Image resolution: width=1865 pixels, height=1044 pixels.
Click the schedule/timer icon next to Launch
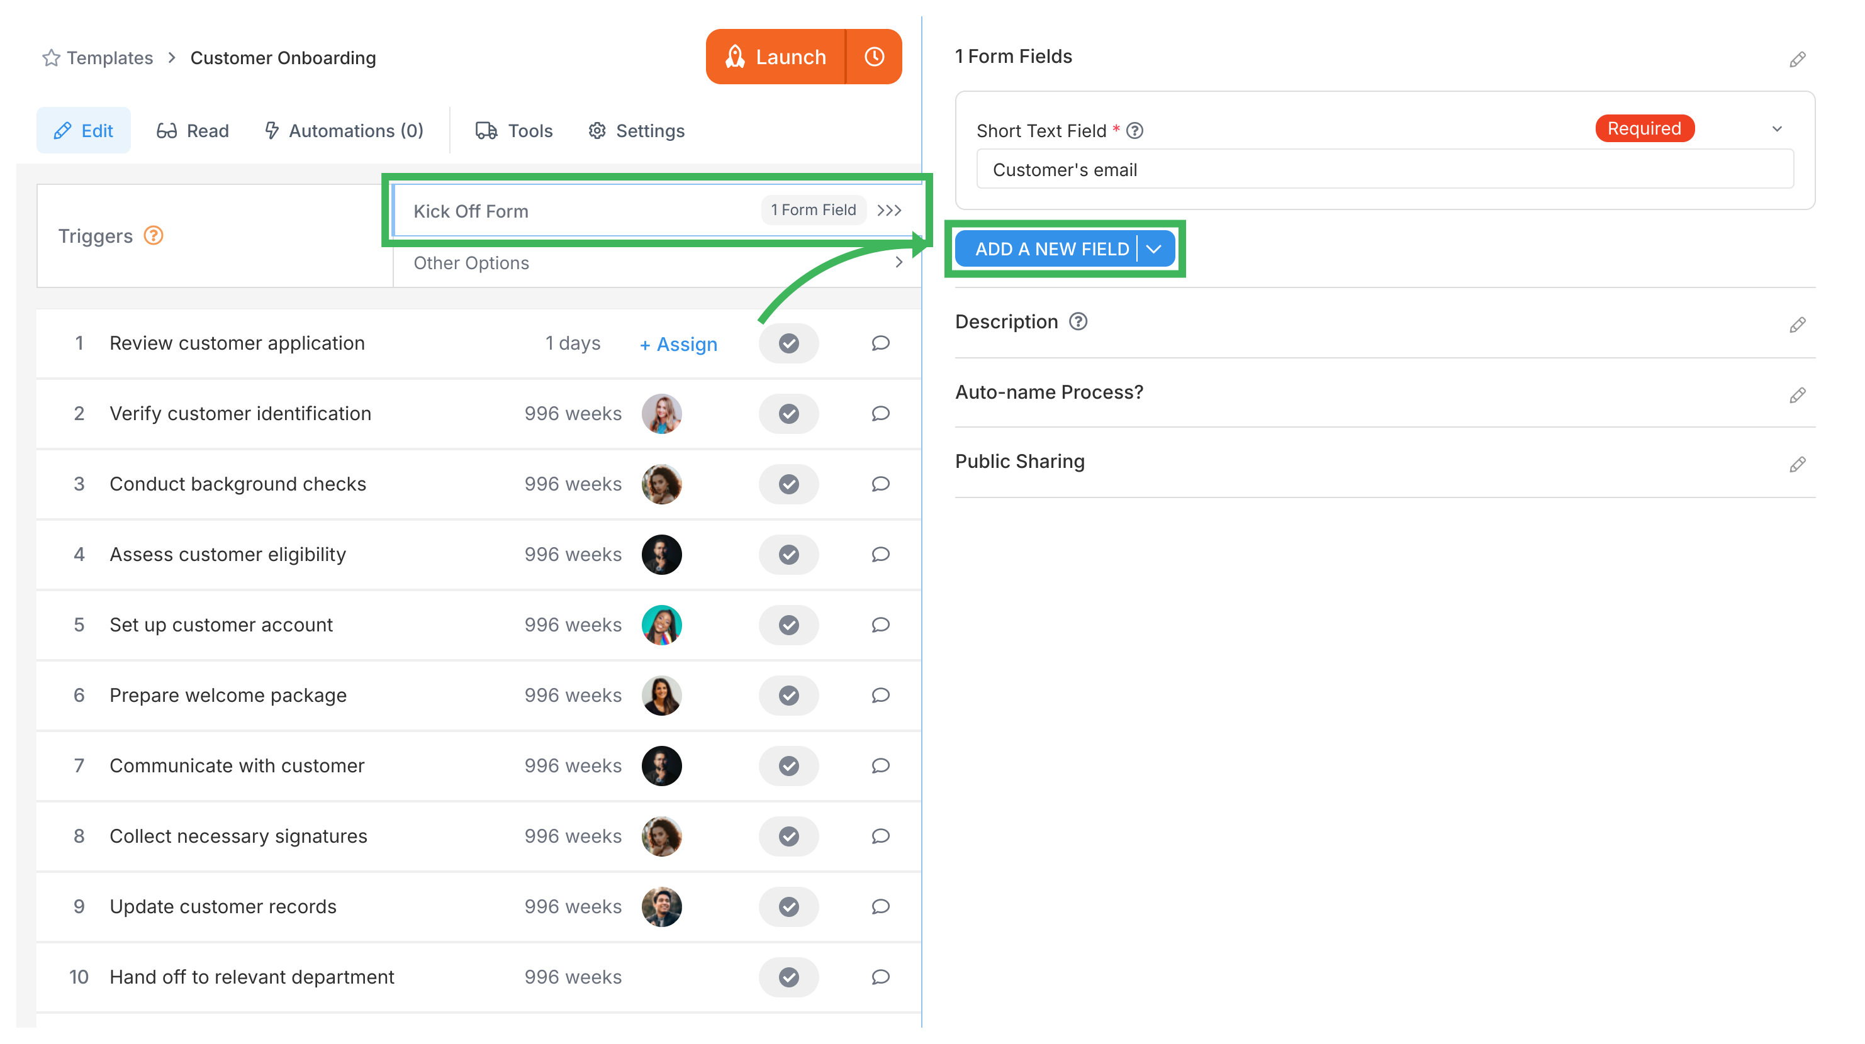(872, 58)
